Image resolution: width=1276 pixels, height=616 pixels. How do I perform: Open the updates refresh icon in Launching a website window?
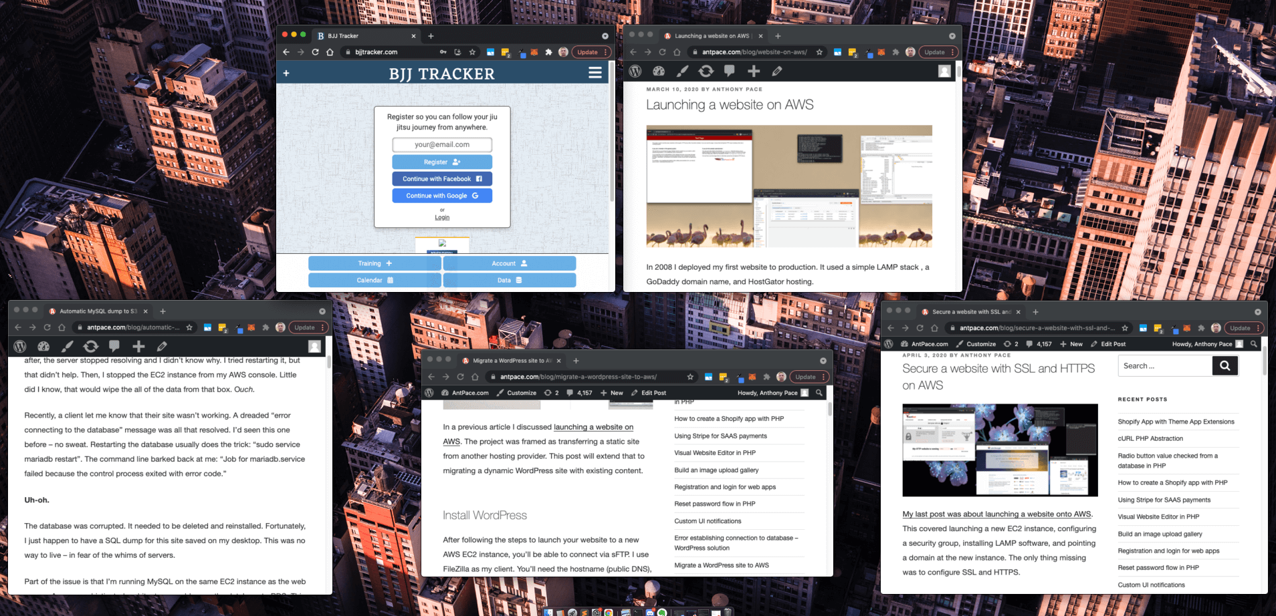706,71
